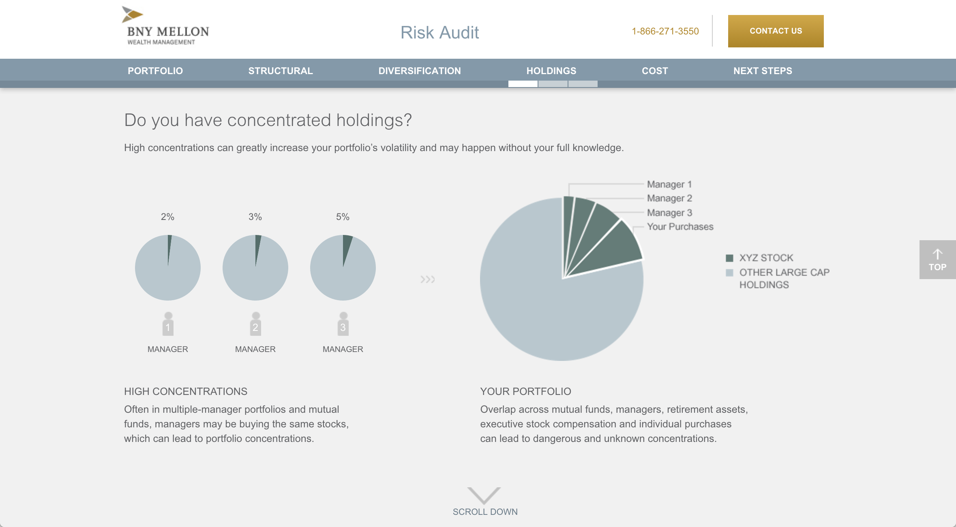Open the Cost tab
The image size is (956, 527).
point(655,71)
